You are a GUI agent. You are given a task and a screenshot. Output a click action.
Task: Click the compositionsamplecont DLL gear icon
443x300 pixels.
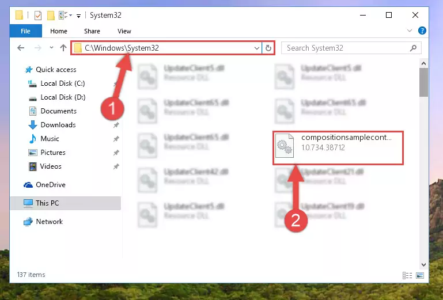(285, 146)
